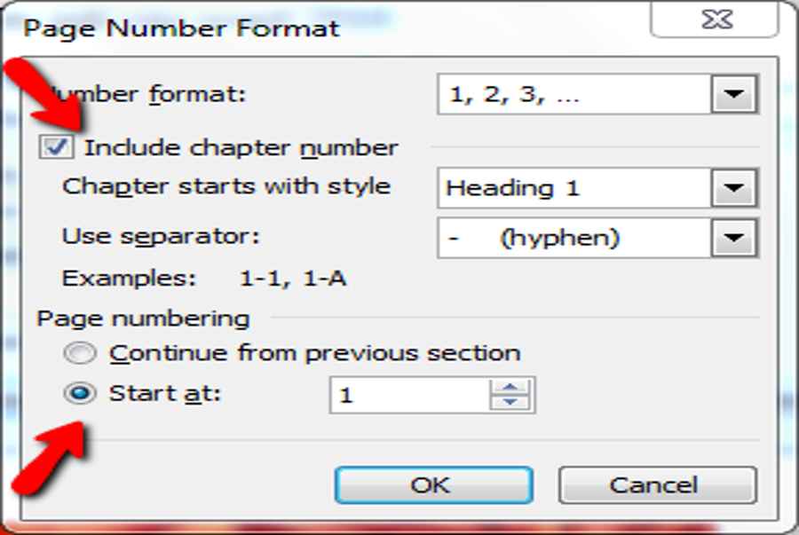Click the 'Start at:' label text
The height and width of the screenshot is (535, 799).
(164, 393)
